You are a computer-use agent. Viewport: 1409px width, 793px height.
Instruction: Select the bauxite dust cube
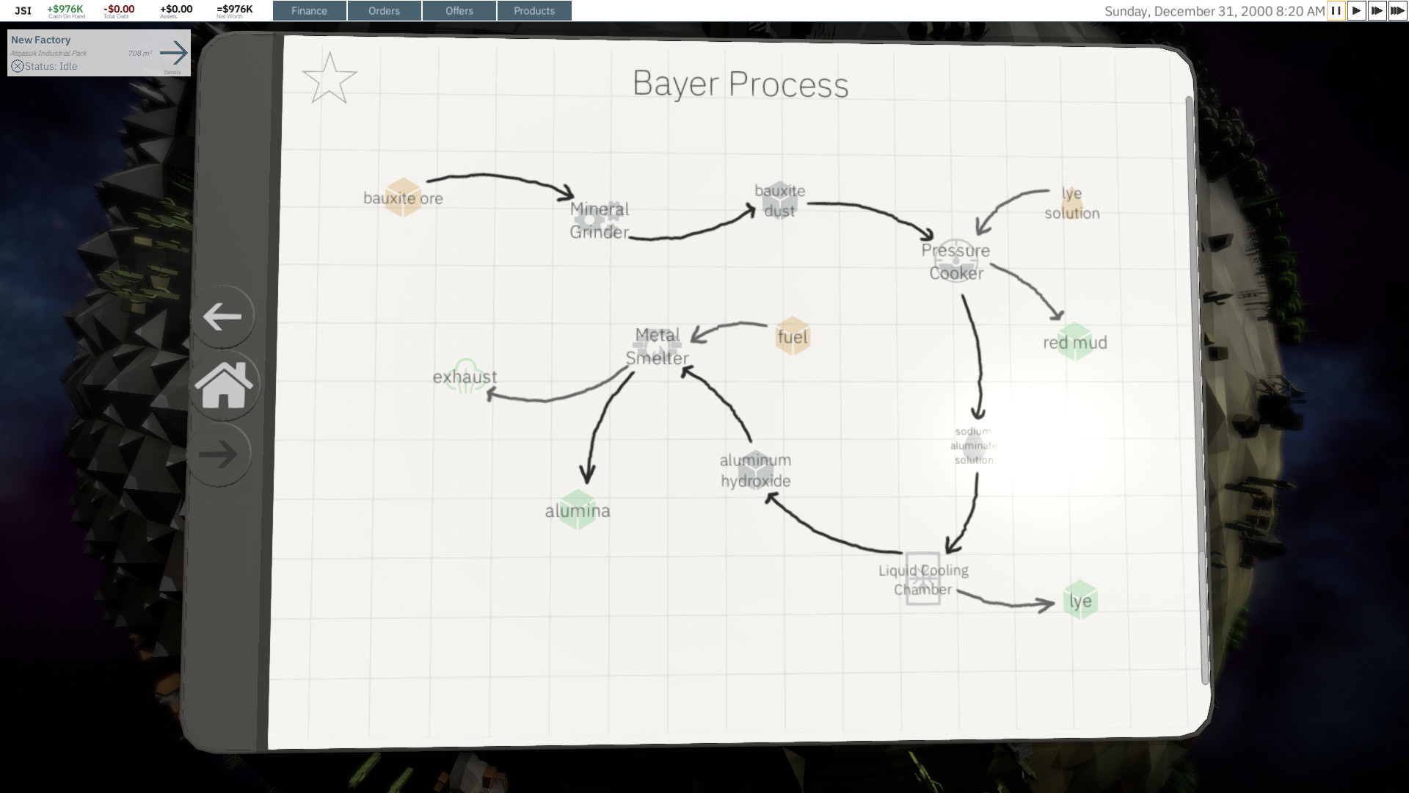(779, 200)
